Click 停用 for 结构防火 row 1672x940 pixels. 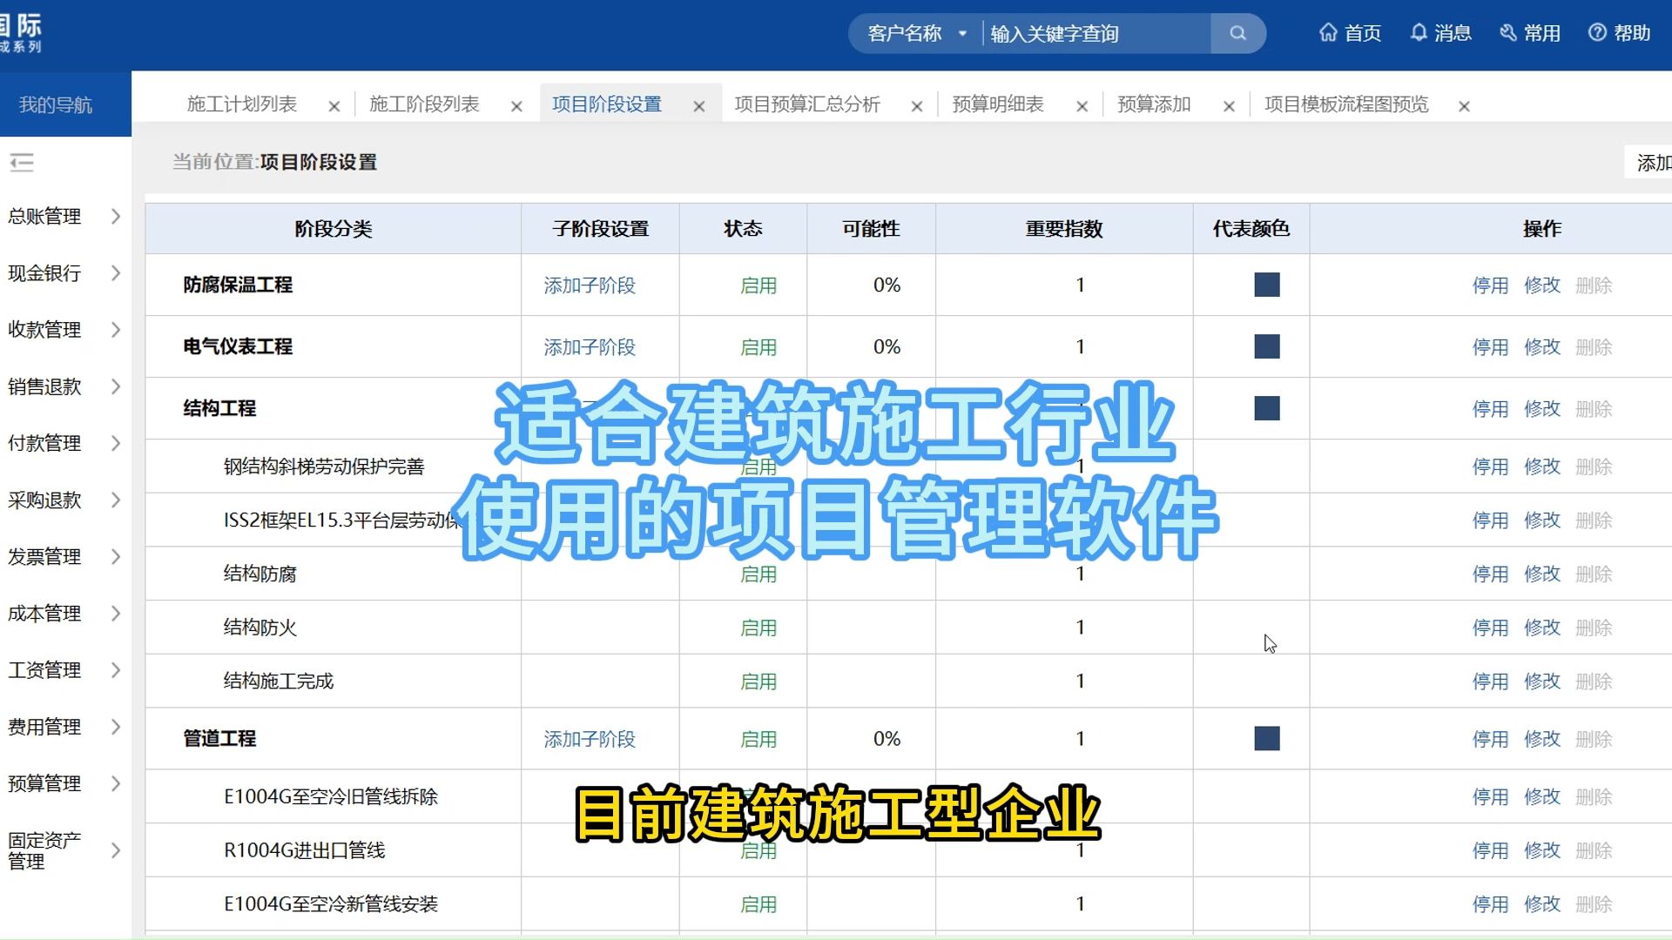(x=1490, y=628)
